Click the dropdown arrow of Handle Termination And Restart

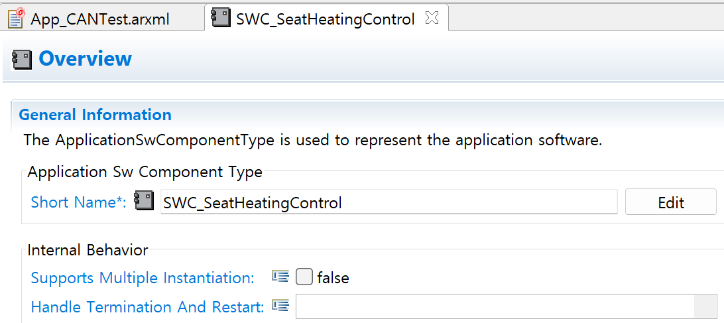click(x=705, y=306)
